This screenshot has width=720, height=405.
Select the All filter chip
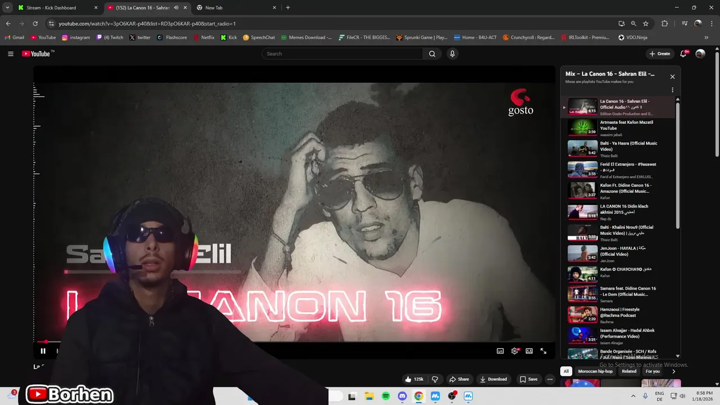[x=566, y=371]
